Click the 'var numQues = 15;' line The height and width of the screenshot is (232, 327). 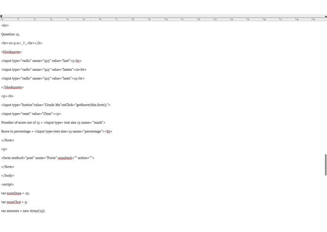click(x=15, y=193)
